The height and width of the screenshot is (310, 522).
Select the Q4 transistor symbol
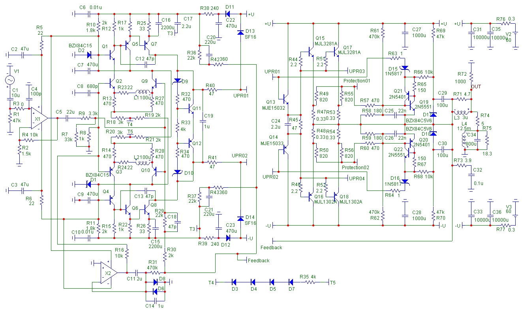click(x=112, y=200)
